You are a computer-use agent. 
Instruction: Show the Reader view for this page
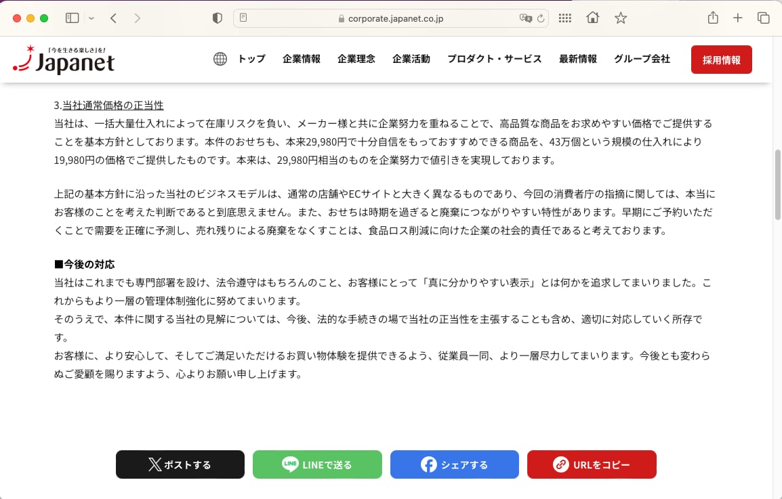tap(244, 18)
